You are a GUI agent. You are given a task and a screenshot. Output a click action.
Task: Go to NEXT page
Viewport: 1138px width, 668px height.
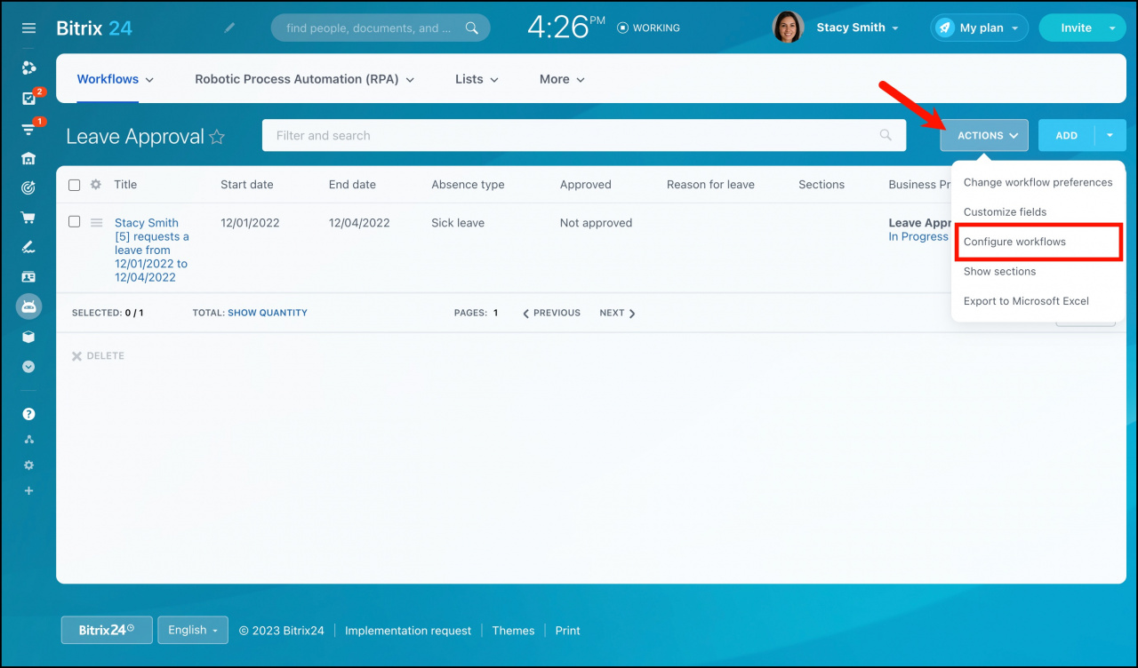[x=617, y=313]
